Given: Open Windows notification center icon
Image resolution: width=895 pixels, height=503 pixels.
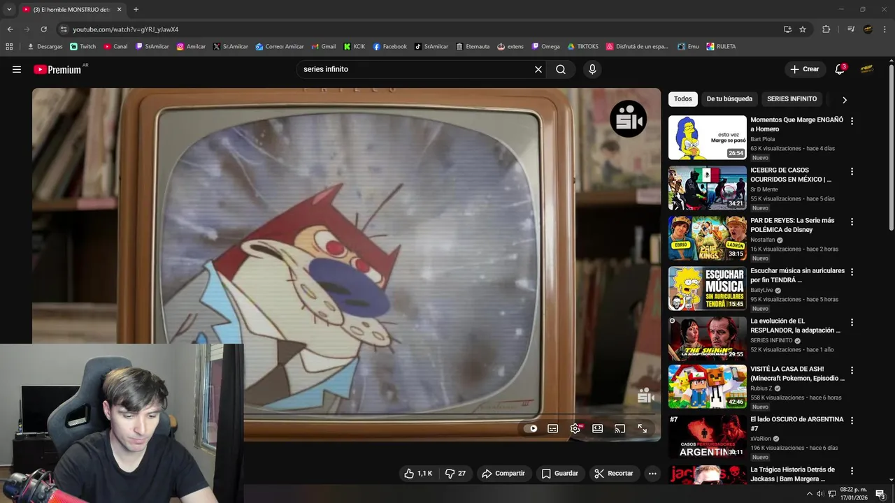Looking at the screenshot, I should click(x=880, y=494).
